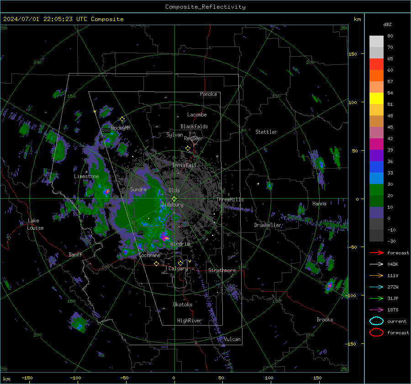
Task: Click the HighRiver city label
Action: 190,321
